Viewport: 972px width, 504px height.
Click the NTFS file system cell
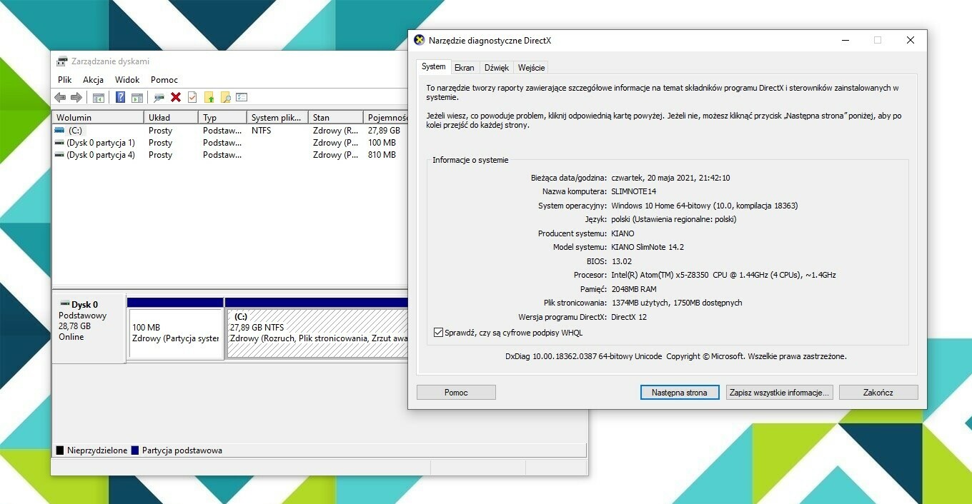pos(261,131)
